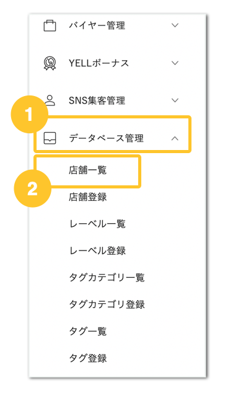Select the SNS集客管理 menu label
233x393 pixels.
pyautogui.click(x=97, y=100)
